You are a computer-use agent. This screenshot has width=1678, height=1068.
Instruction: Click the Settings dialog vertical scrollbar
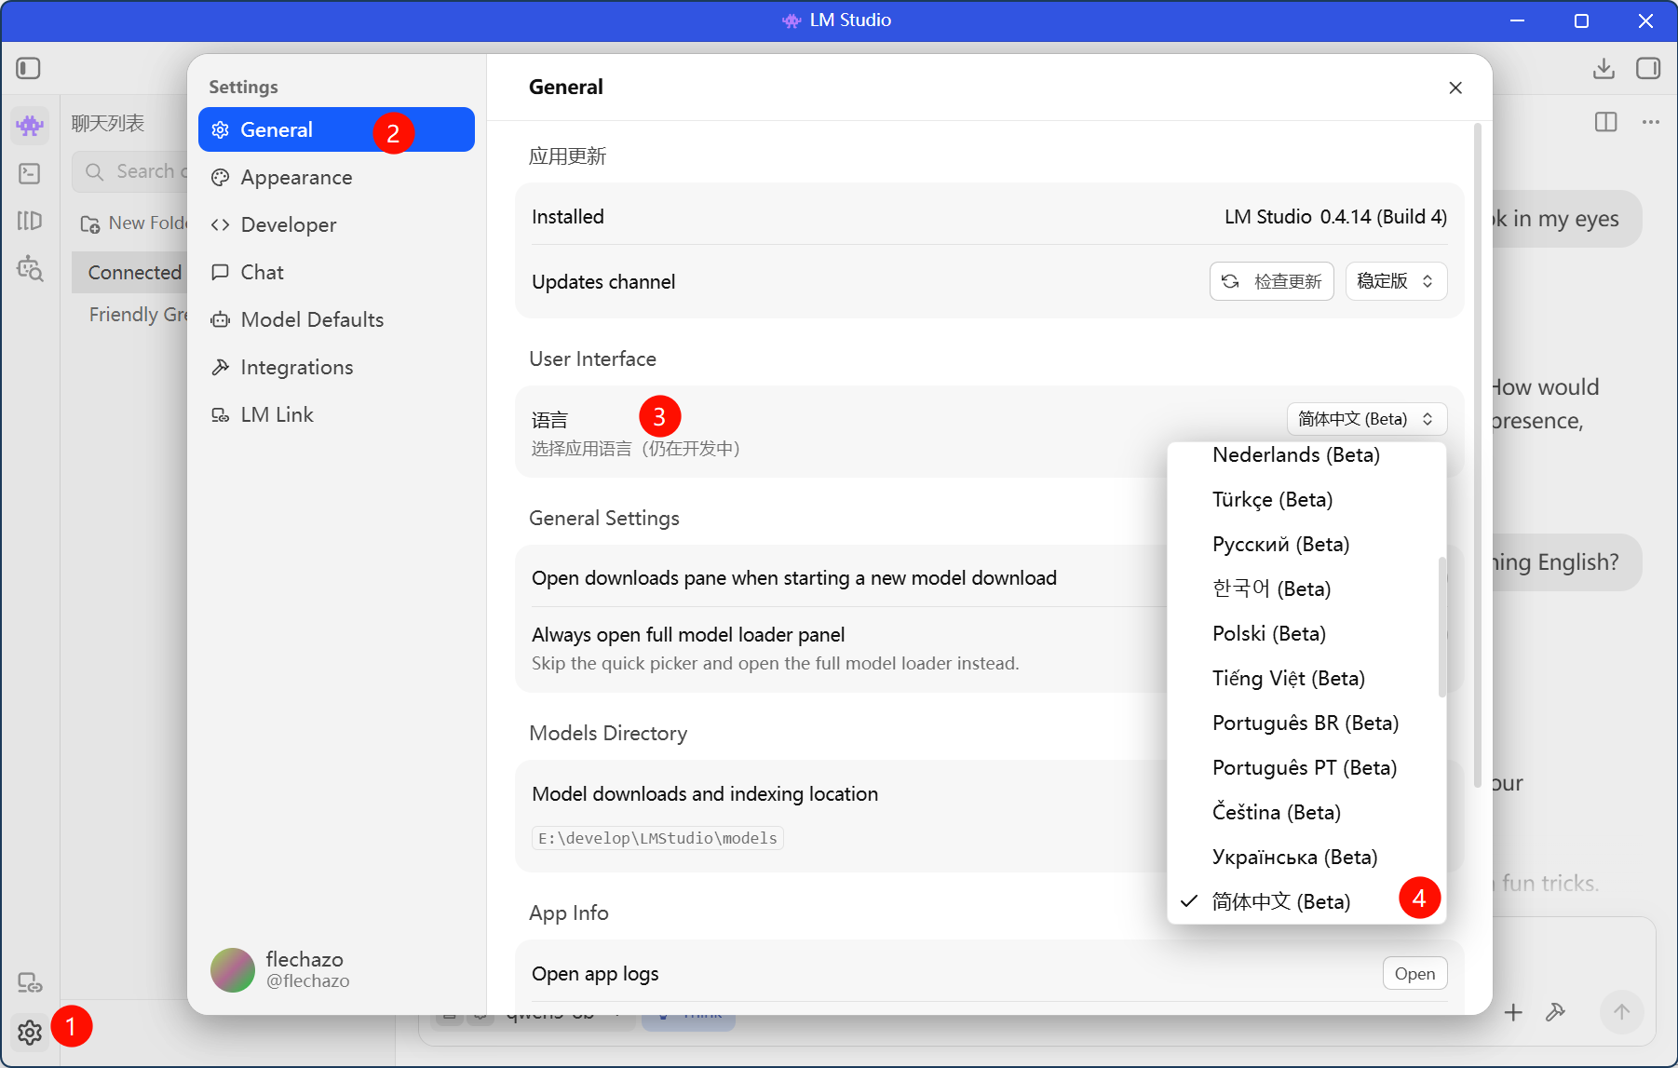tap(1478, 455)
